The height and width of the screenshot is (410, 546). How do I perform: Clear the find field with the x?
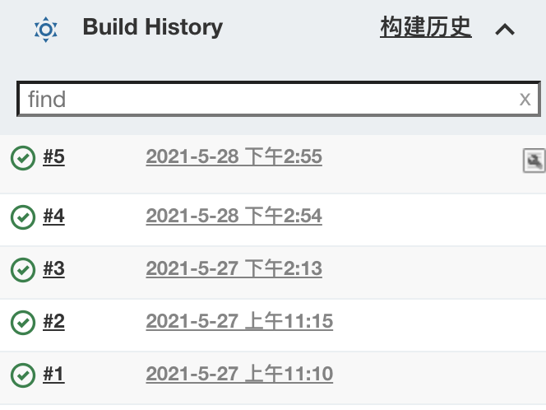pos(525,100)
